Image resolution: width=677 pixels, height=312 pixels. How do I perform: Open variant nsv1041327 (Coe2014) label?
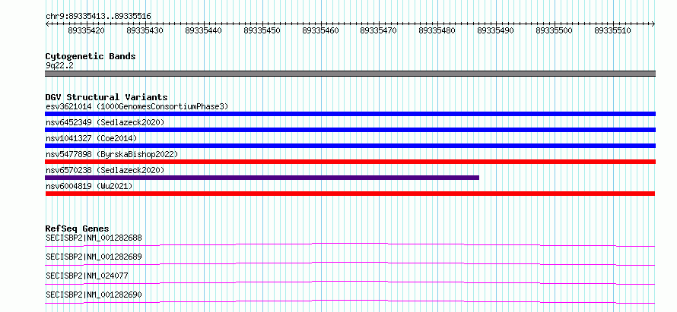pyautogui.click(x=91, y=138)
